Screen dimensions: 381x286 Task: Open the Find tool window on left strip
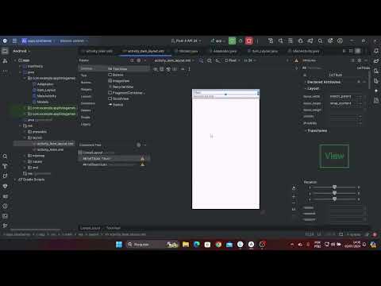point(5,157)
